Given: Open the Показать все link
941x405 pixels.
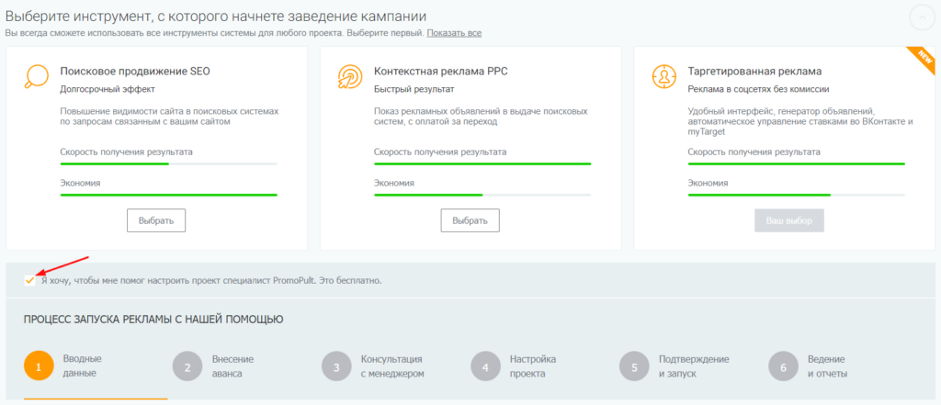Looking at the screenshot, I should tap(454, 33).
